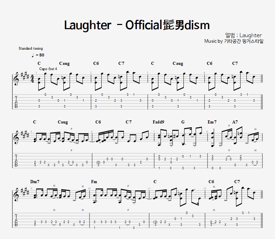Select the Fadd9 chord symbol
Image resolution: width=275 pixels, height=239 pixels.
[158, 122]
